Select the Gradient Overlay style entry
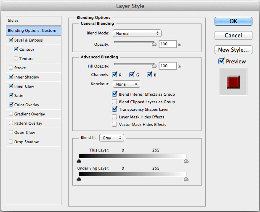260x212 pixels. (29, 114)
